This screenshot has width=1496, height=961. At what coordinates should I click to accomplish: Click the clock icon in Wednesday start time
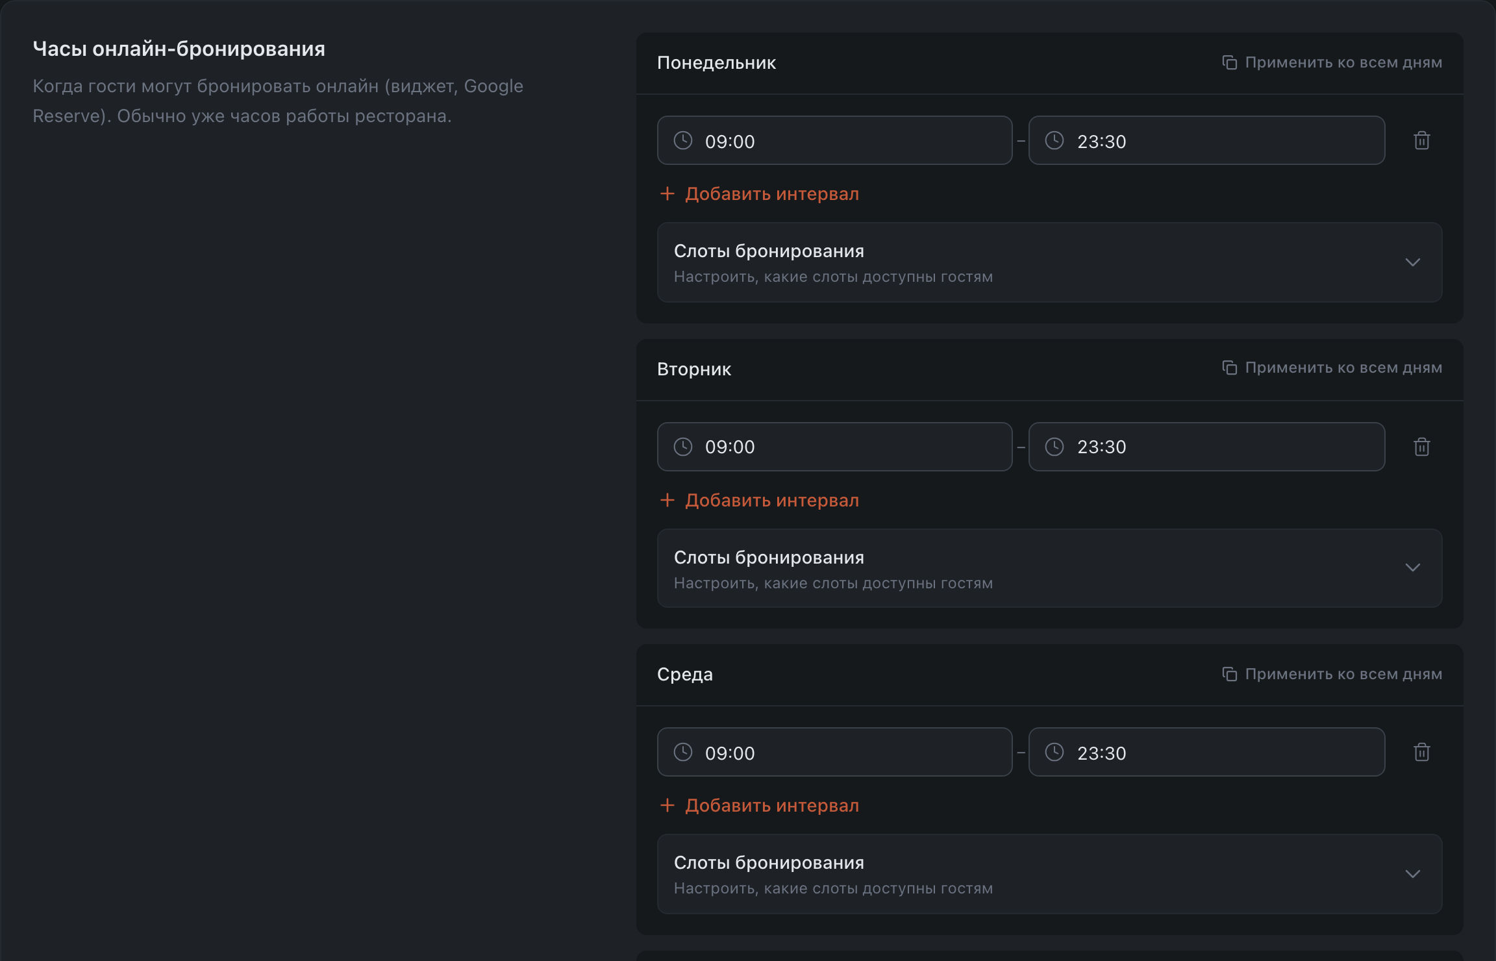coord(683,752)
